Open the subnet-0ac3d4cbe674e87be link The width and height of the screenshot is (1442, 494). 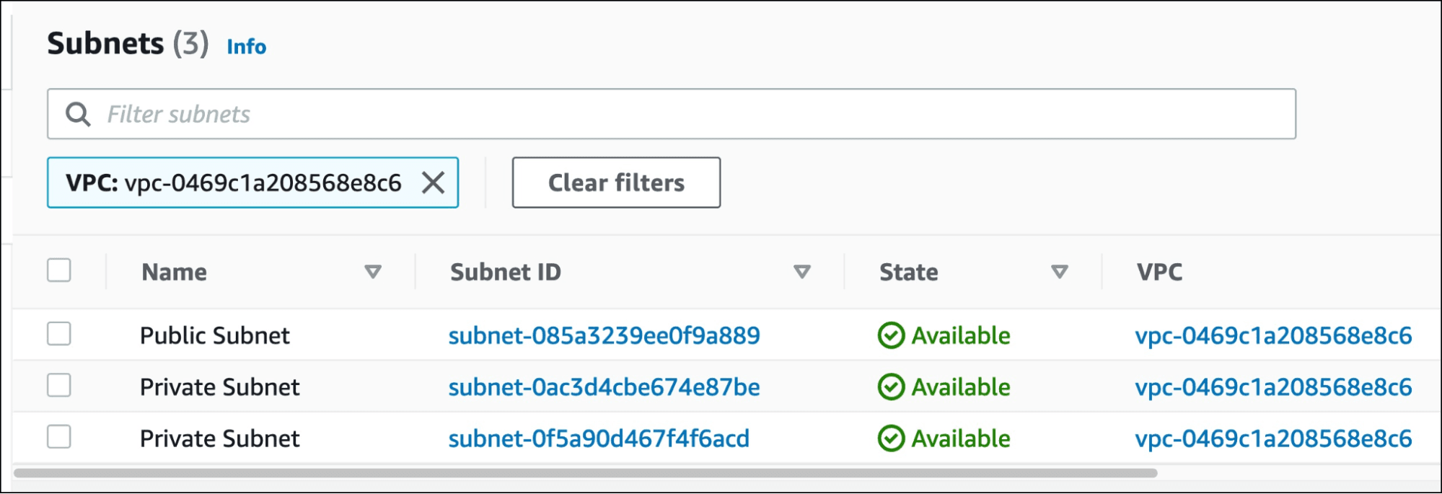[604, 387]
